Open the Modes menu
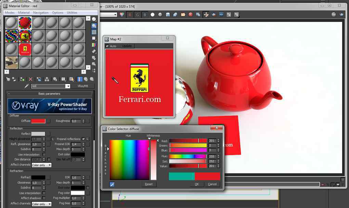 click(x=10, y=13)
